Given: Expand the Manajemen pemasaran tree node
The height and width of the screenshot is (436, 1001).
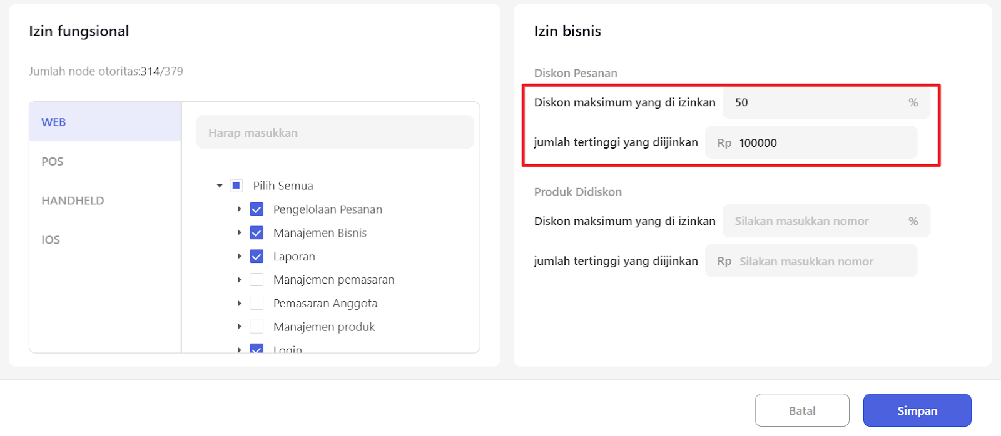Looking at the screenshot, I should click(240, 280).
